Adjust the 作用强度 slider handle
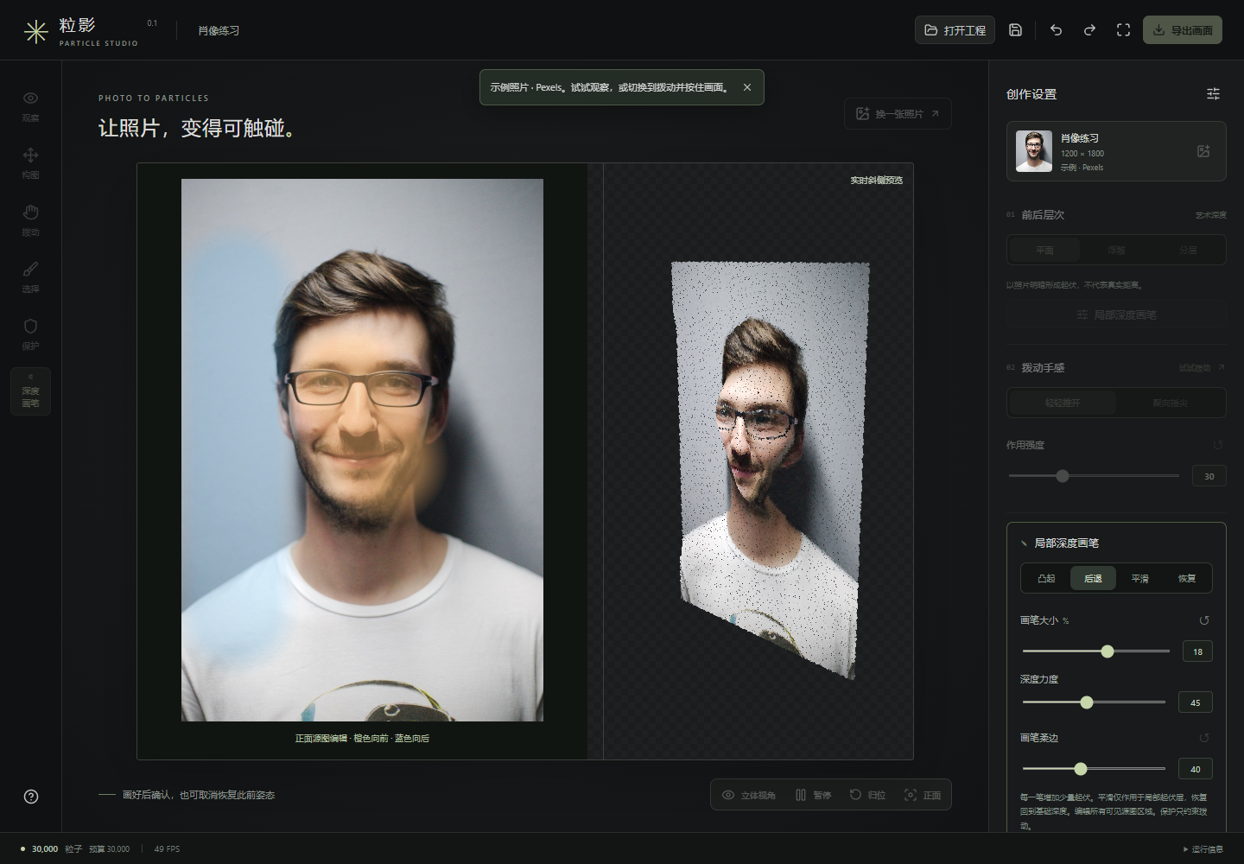 click(x=1063, y=476)
